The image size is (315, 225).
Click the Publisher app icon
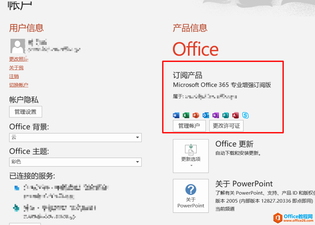(x=225, y=115)
